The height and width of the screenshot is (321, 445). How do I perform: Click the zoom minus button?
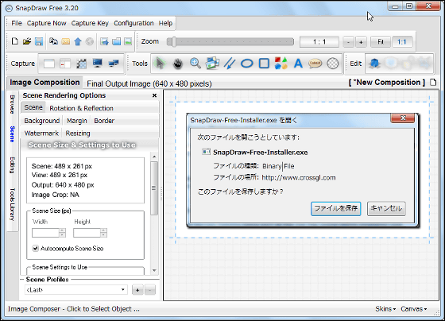[x=348, y=42]
